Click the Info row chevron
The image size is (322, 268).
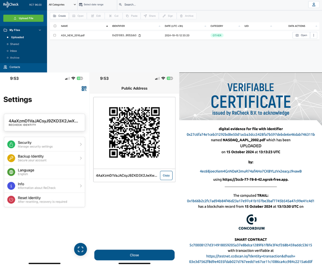pos(81,186)
